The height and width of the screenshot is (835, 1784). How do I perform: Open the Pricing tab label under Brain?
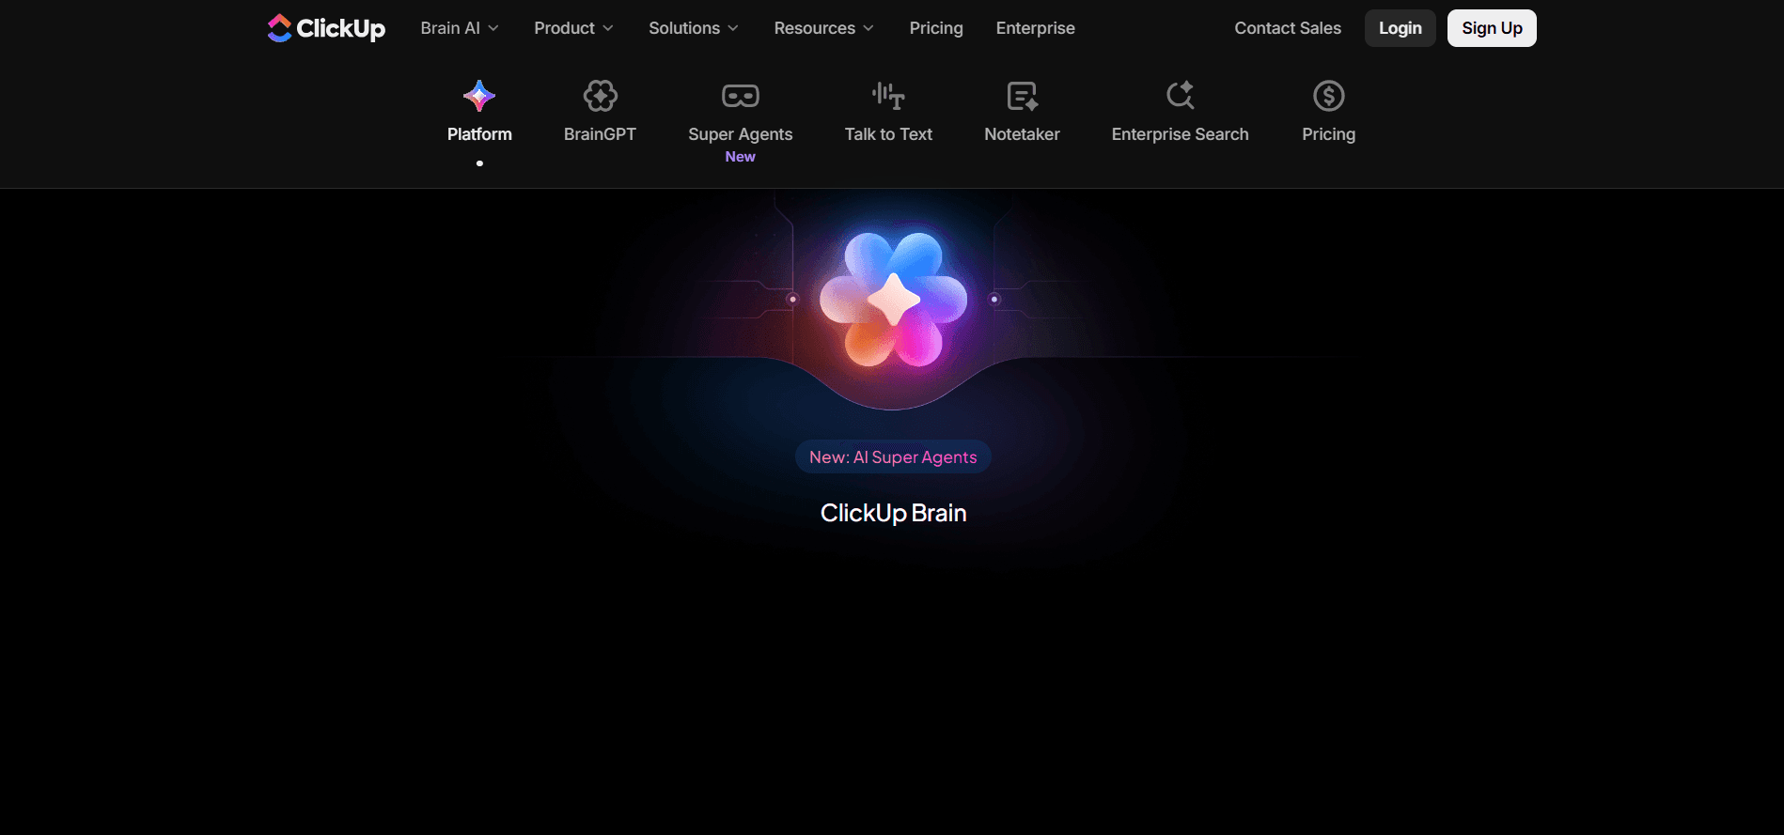tap(1329, 134)
